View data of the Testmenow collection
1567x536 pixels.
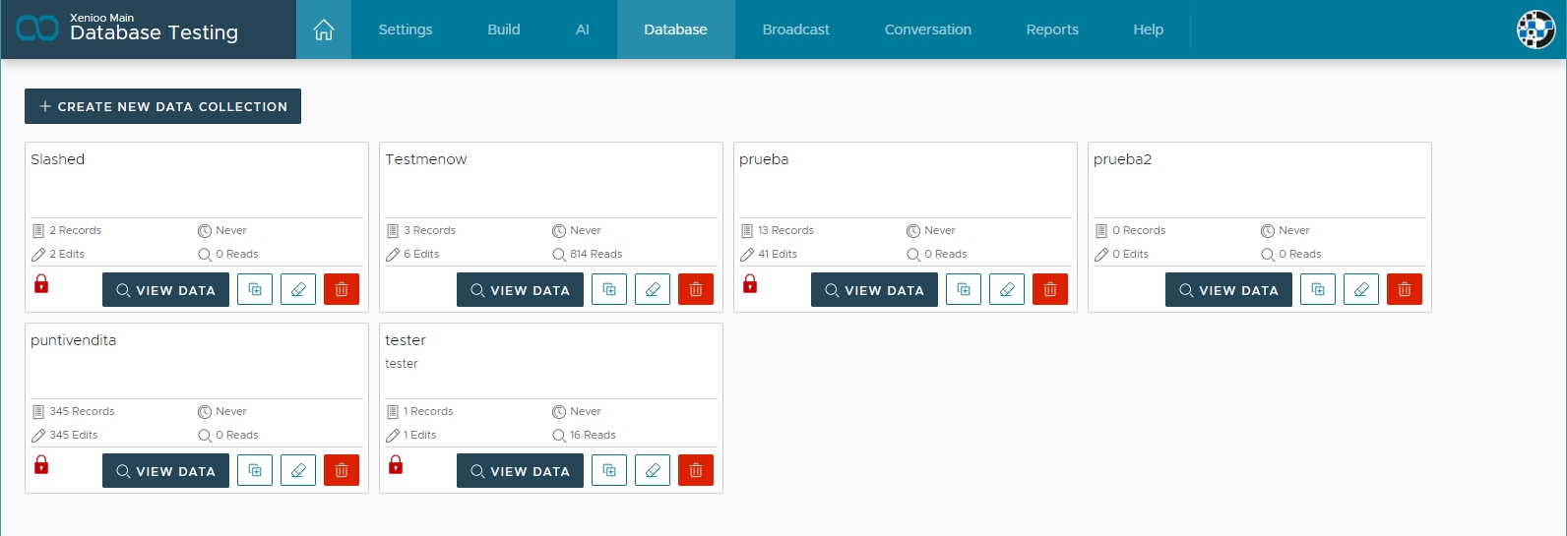coord(520,290)
